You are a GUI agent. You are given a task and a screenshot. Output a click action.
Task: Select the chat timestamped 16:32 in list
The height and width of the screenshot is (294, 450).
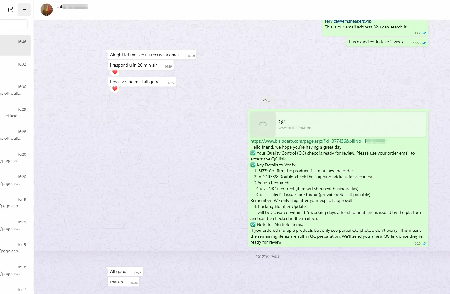point(15,68)
